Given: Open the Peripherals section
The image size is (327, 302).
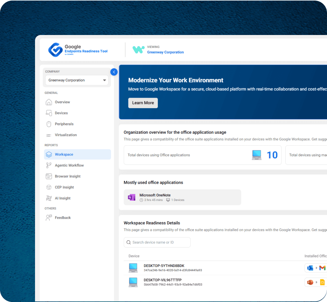Looking at the screenshot, I should pyautogui.click(x=77, y=124).
